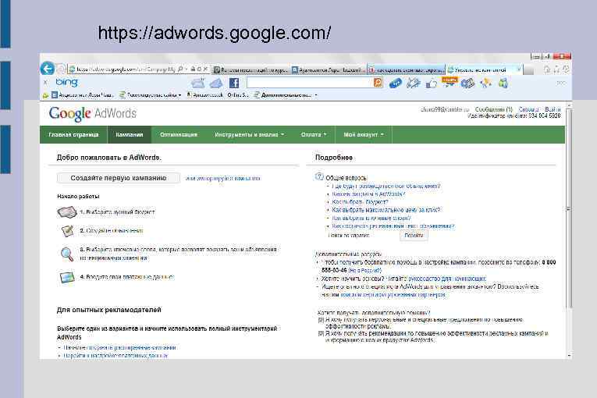This screenshot has width=597, height=398.
Task: Click the Bing toolbar search input field
Action: (x=310, y=83)
